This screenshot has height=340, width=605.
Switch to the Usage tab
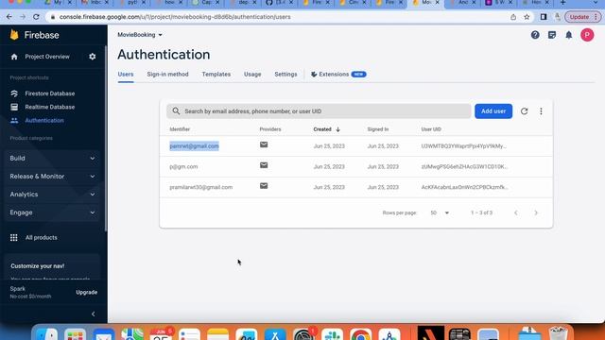[252, 75]
